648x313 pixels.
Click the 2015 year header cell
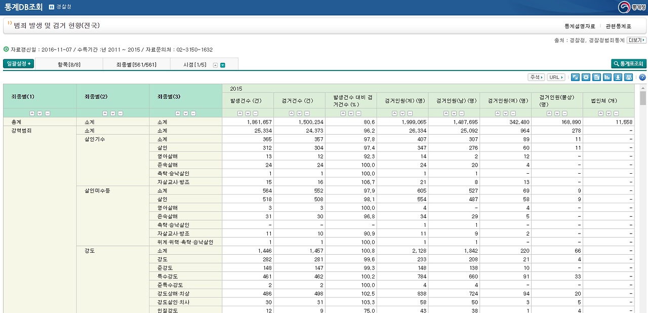coord(428,88)
